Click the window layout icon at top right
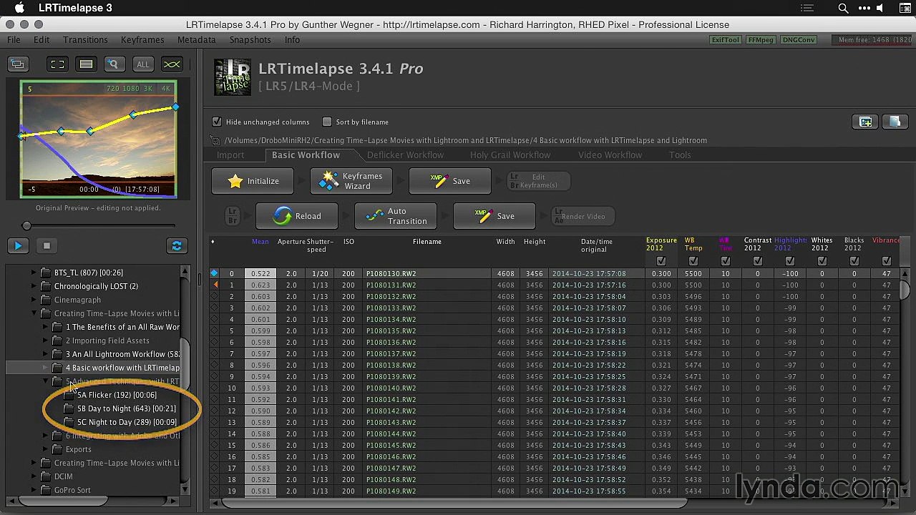916x515 pixels. [x=895, y=122]
